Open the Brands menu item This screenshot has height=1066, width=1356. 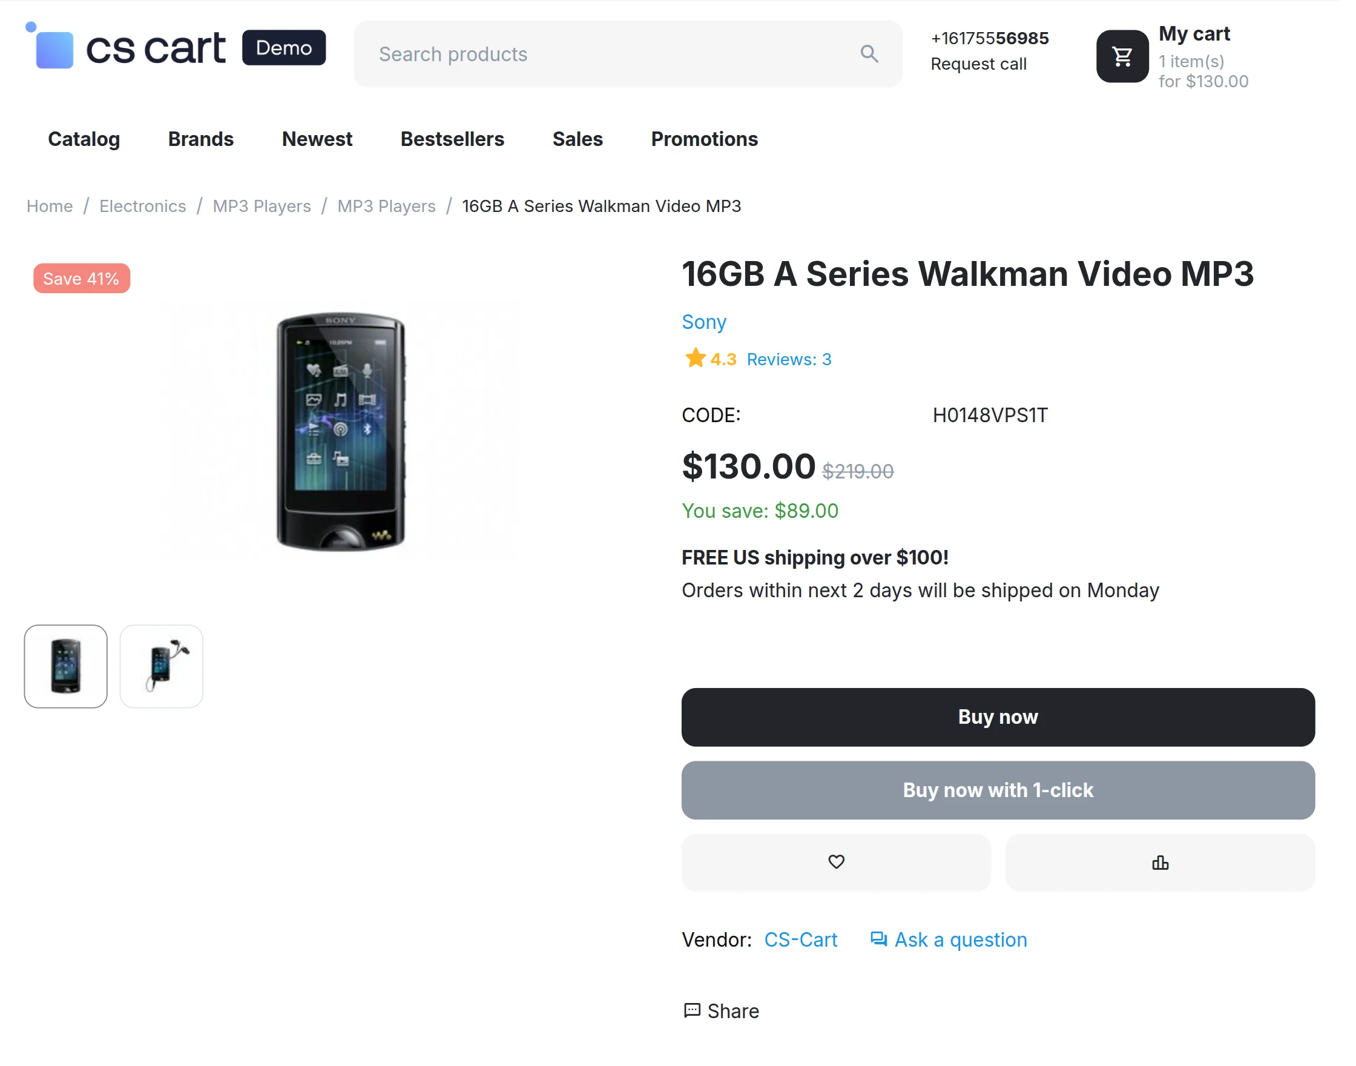[x=202, y=140]
